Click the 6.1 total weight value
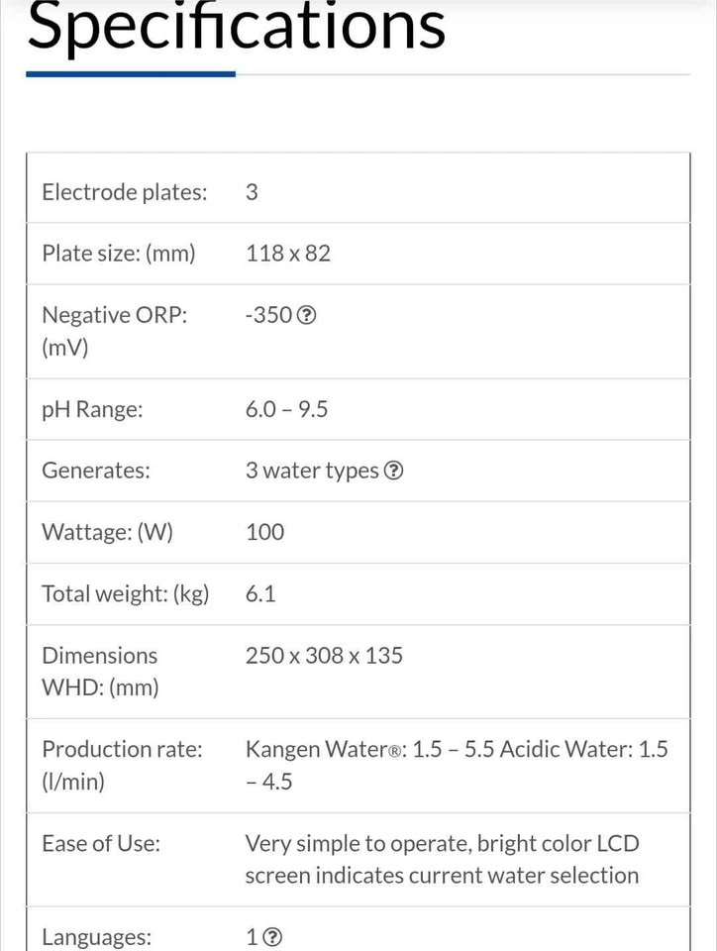The width and height of the screenshot is (717, 951). 260,594
